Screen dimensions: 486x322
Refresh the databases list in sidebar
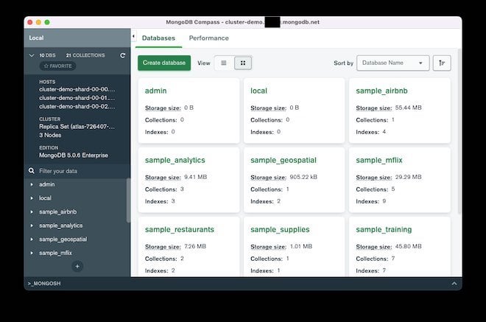[122, 55]
